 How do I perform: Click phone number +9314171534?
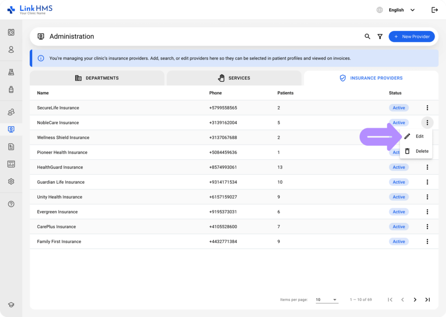point(223,182)
